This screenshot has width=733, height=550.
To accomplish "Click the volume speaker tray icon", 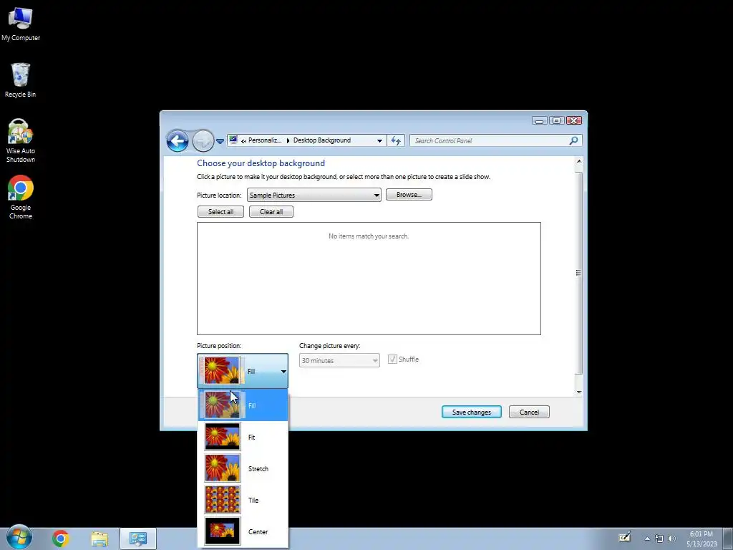I will point(672,539).
